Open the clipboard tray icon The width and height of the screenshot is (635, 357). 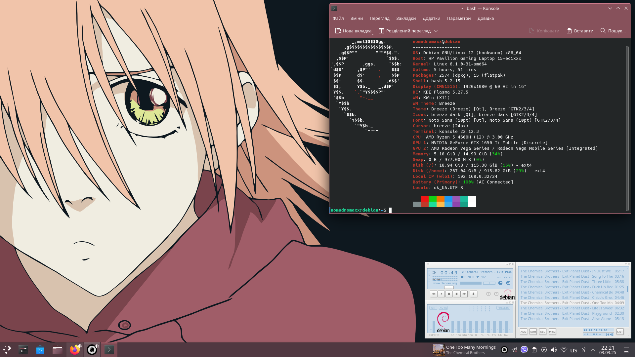pyautogui.click(x=534, y=350)
